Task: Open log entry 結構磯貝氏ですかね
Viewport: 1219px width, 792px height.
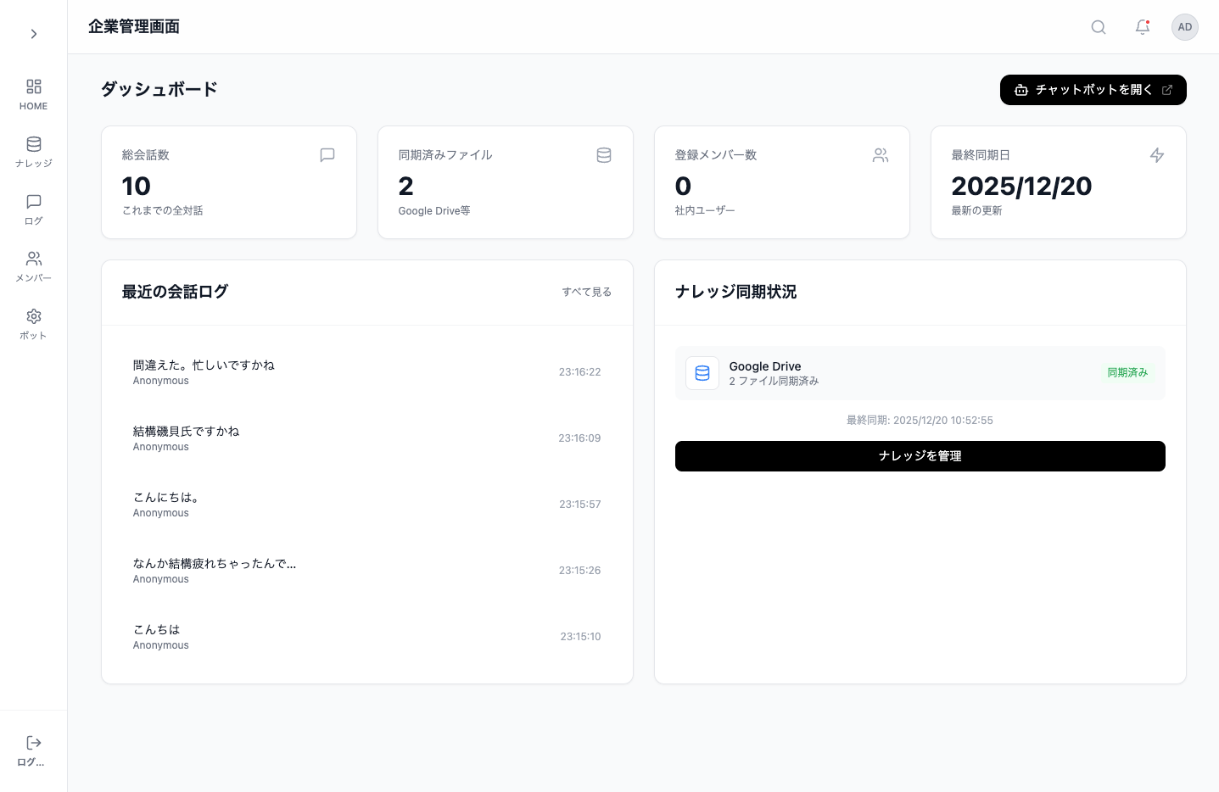Action: [367, 438]
